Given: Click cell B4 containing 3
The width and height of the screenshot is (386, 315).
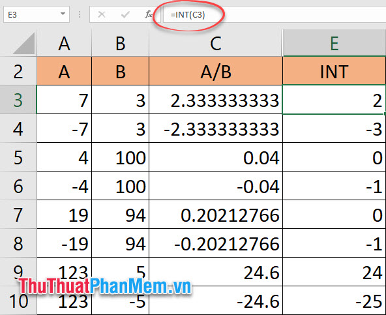Looking at the screenshot, I should pyautogui.click(x=121, y=128).
